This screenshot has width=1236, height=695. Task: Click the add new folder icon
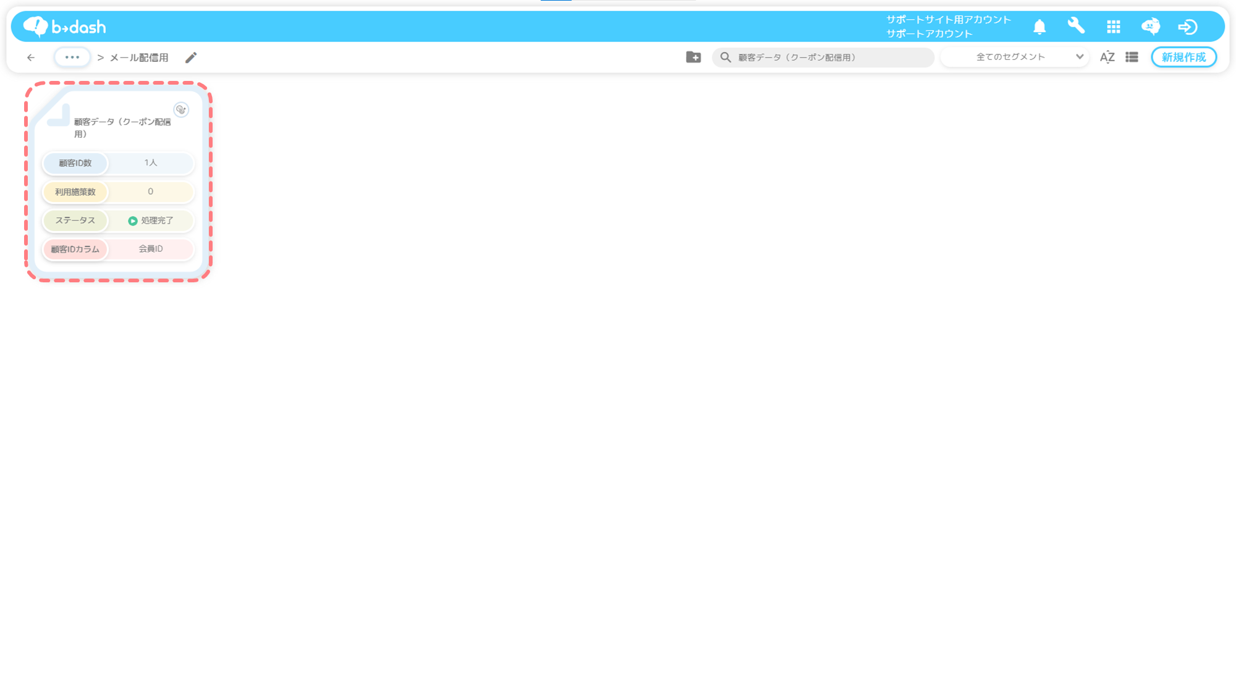[x=693, y=57]
